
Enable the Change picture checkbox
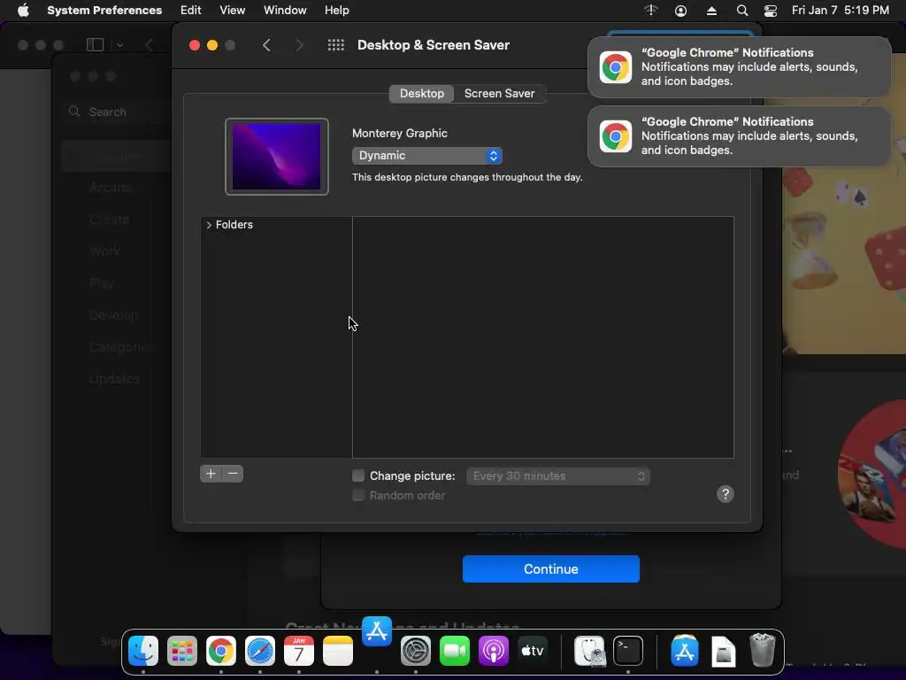[x=358, y=475]
